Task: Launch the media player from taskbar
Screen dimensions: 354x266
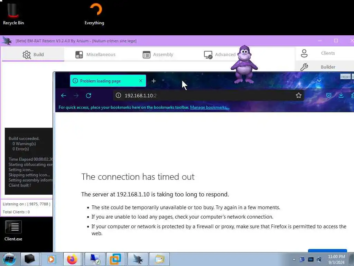Action: [51, 259]
